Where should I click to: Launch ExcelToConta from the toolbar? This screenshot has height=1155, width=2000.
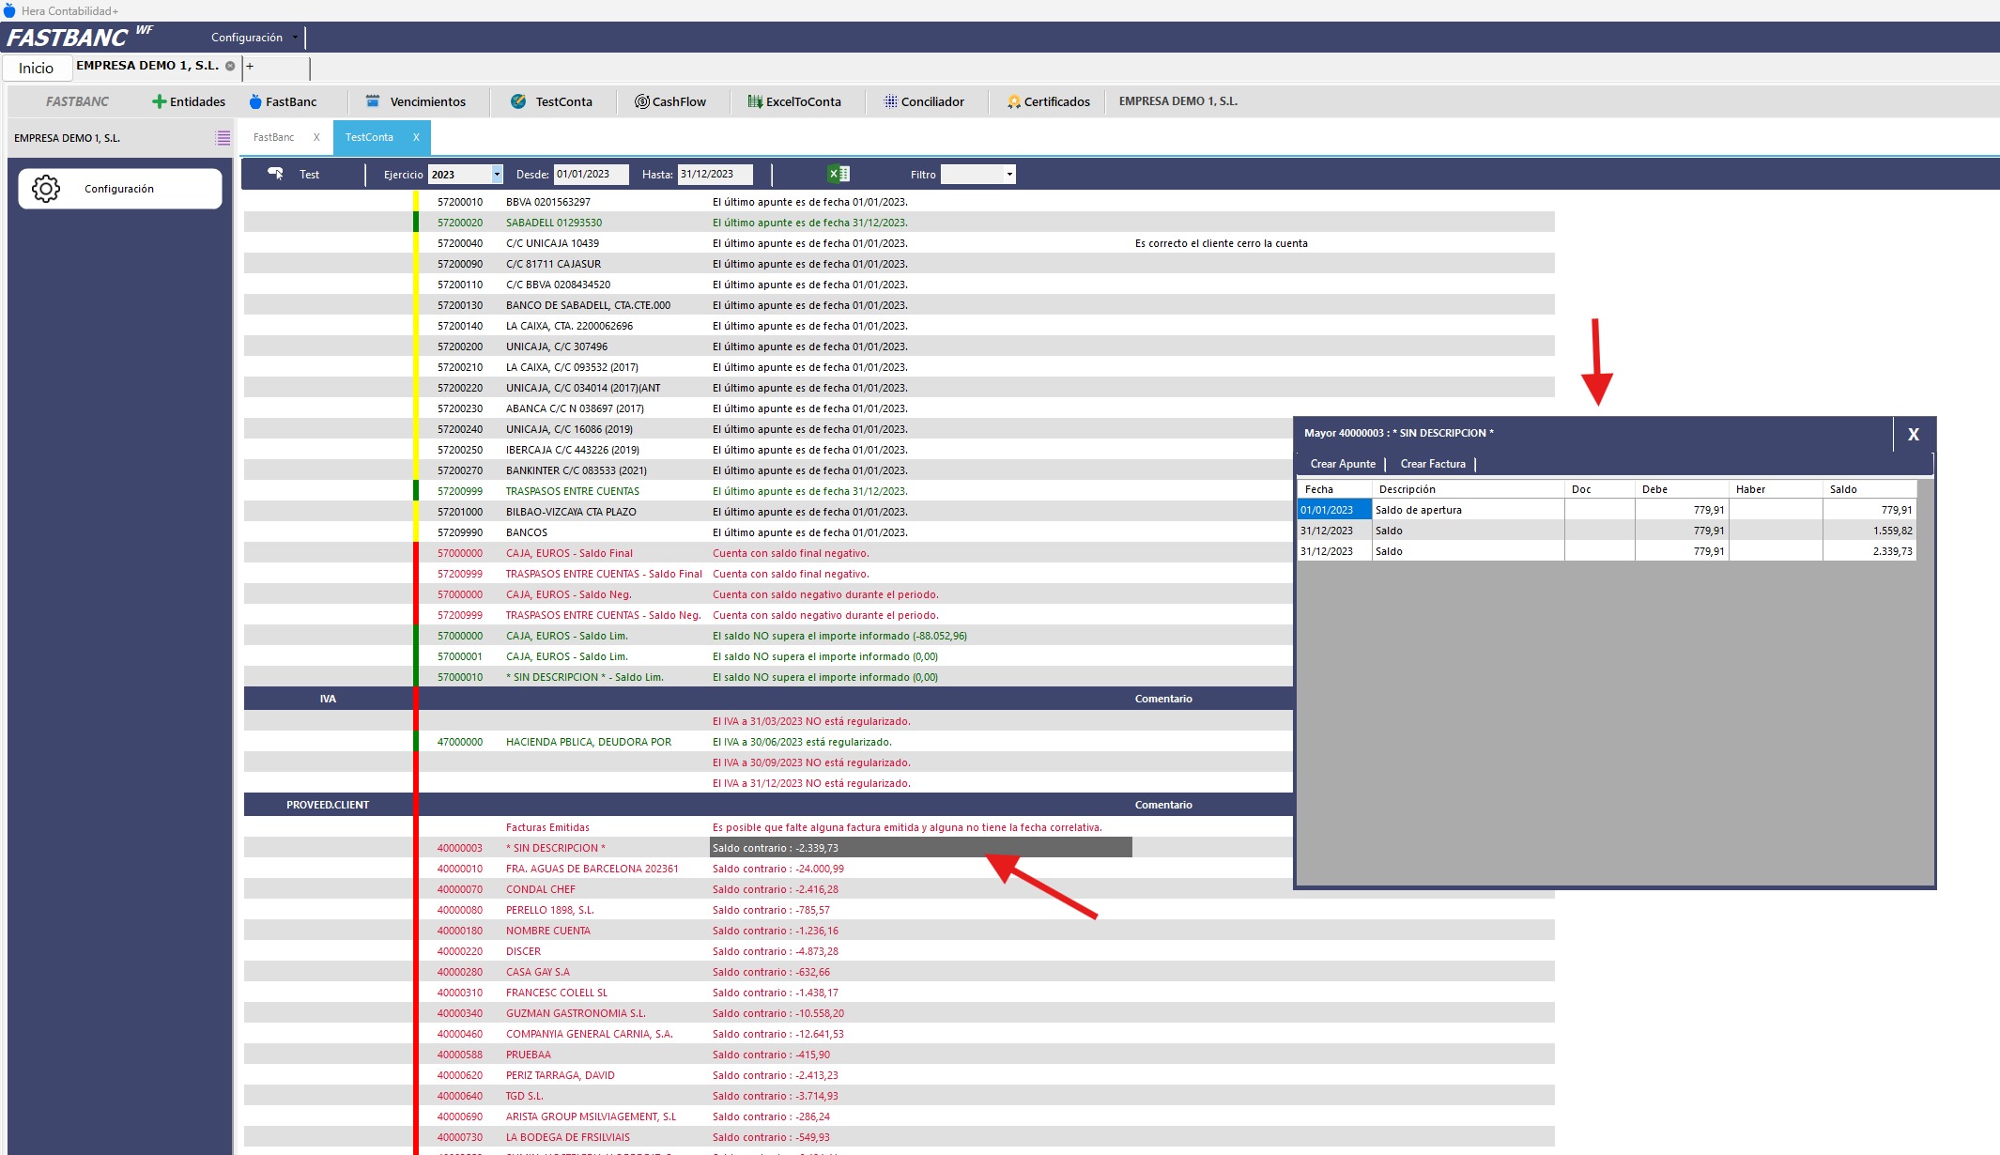[755, 101]
